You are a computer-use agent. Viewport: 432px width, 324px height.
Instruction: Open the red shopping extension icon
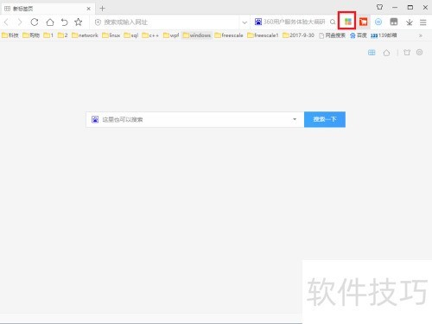(x=363, y=22)
